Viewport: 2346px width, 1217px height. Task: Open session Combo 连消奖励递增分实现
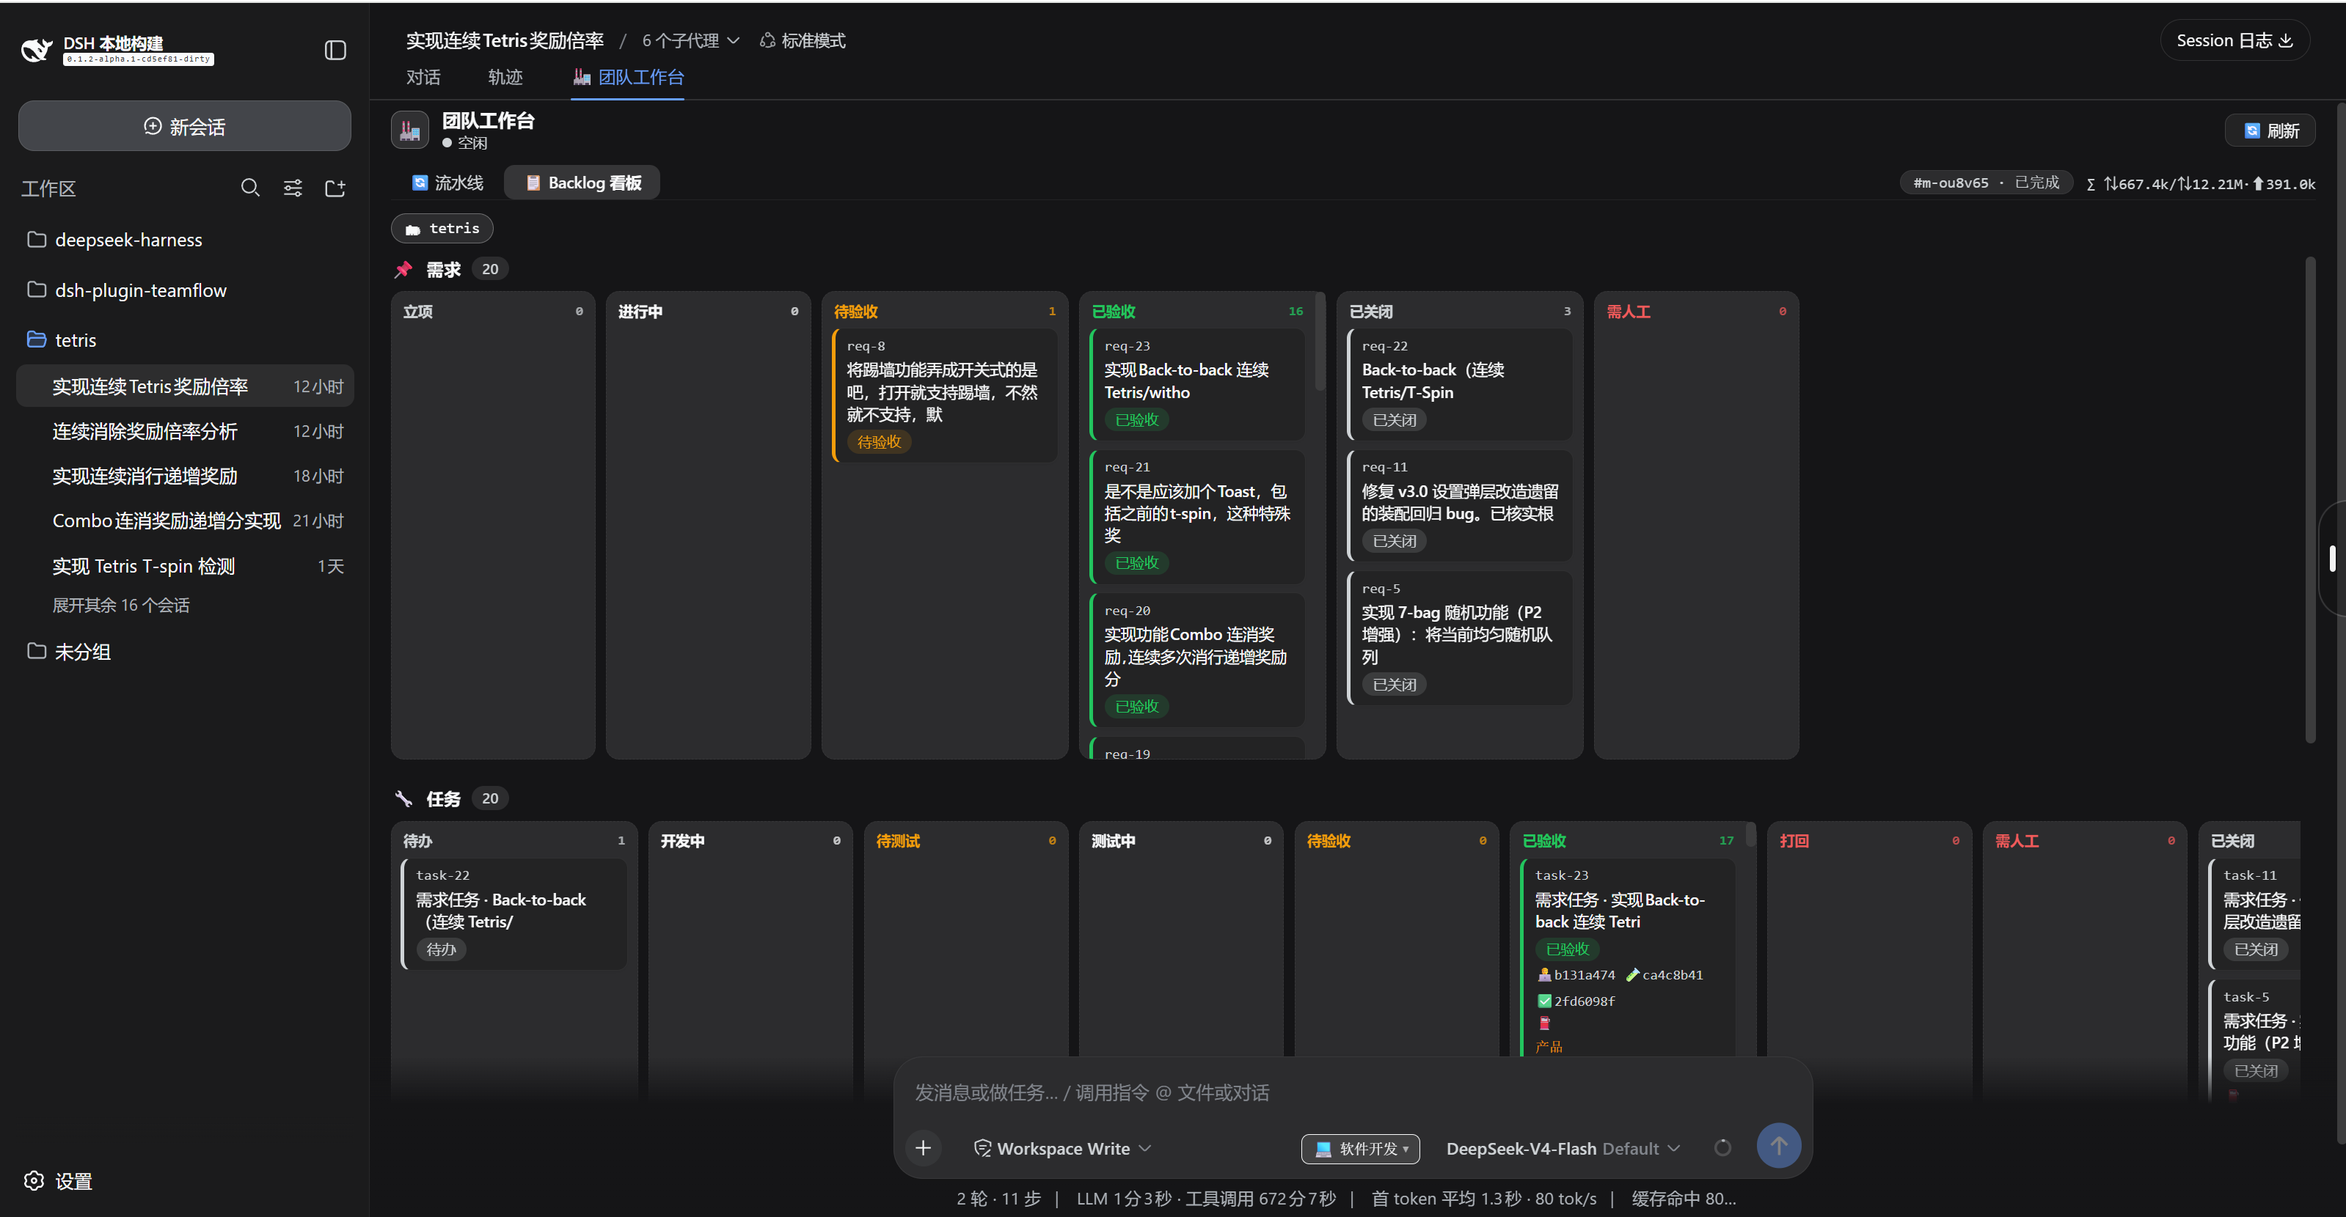point(185,521)
